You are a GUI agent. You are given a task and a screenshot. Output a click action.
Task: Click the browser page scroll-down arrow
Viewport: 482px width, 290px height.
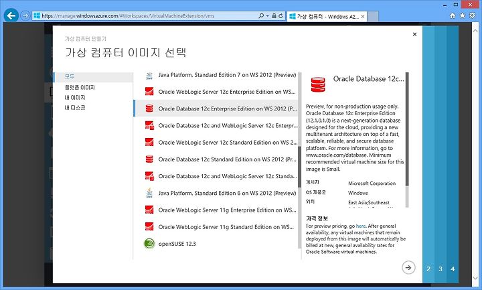(476, 279)
